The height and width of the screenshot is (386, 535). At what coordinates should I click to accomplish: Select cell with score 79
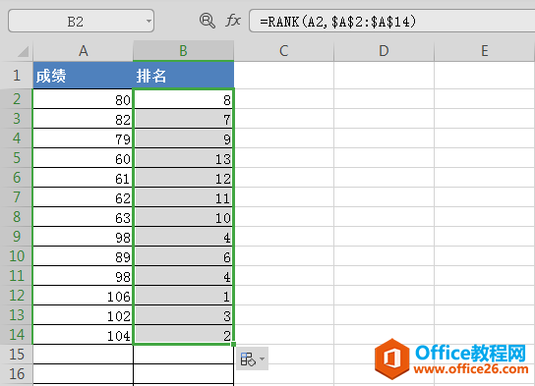pyautogui.click(x=83, y=138)
